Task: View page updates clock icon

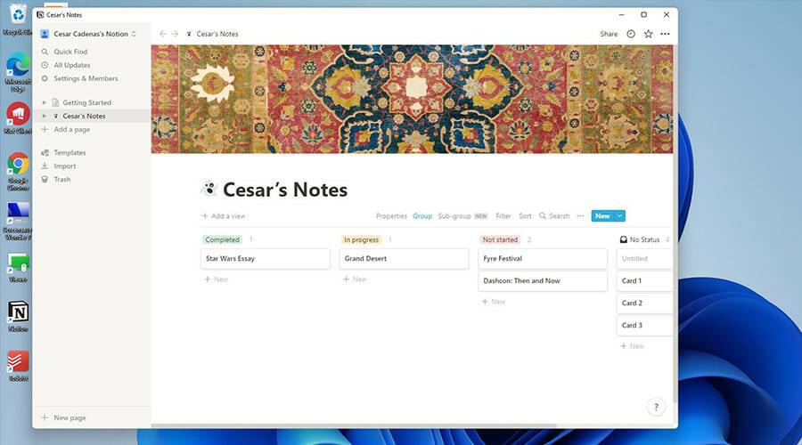Action: (631, 34)
